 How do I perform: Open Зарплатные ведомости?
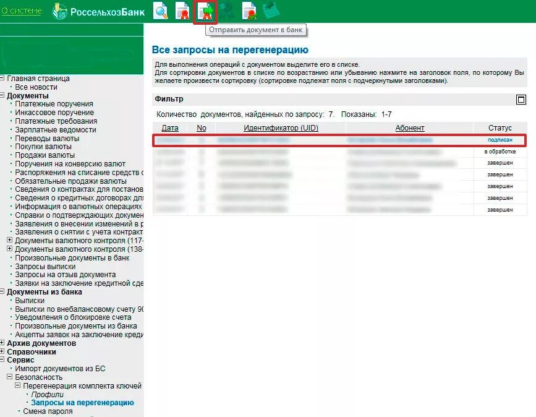click(56, 130)
